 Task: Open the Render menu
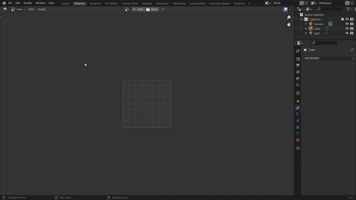coord(28,3)
